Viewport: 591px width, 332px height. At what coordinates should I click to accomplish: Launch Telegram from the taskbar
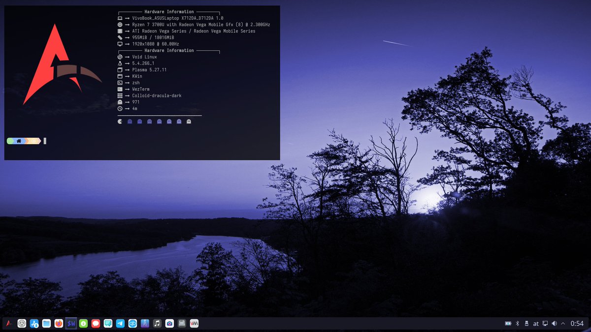click(x=120, y=323)
